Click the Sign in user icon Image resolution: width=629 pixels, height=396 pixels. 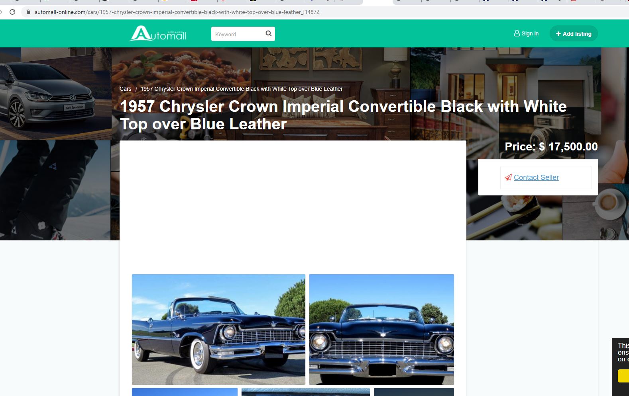(x=517, y=33)
